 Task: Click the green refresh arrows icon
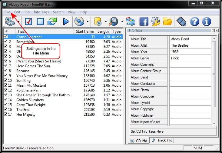(x=52, y=22)
